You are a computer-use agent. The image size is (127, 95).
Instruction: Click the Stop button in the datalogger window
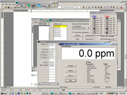pyautogui.click(x=77, y=39)
